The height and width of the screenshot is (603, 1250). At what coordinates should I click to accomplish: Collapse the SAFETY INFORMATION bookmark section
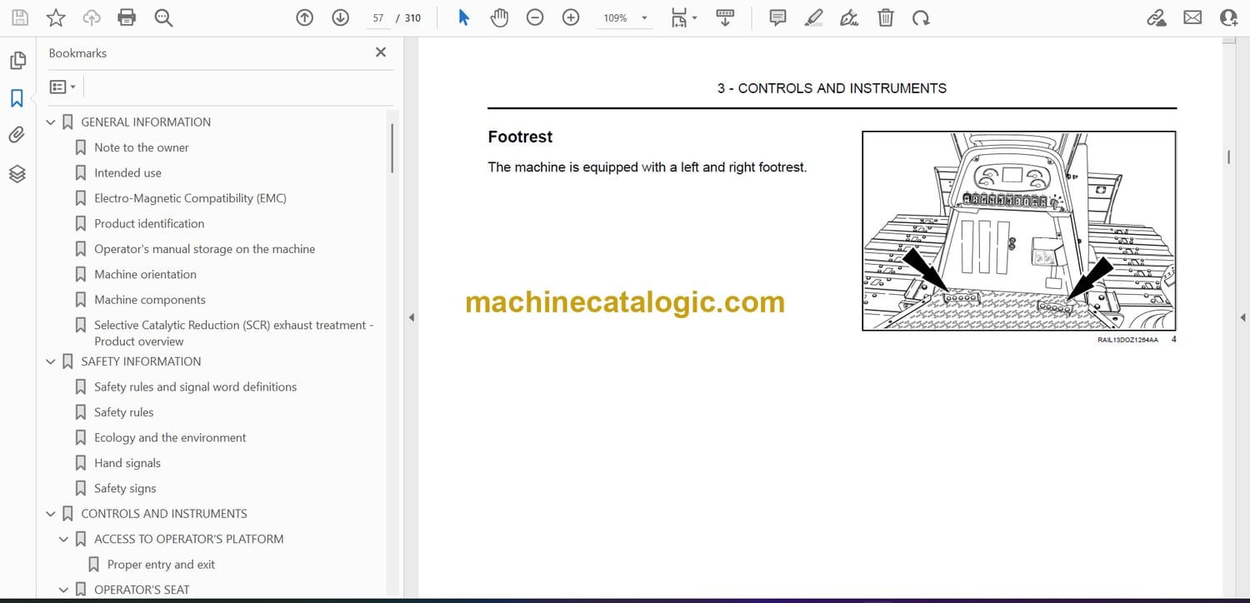(x=51, y=361)
